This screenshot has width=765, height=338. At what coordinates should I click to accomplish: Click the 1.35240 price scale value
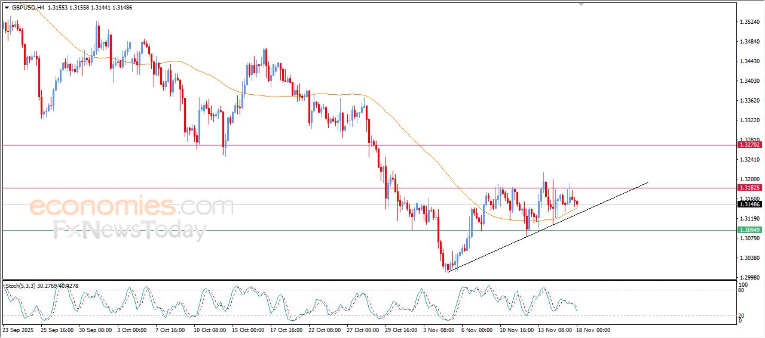click(x=749, y=22)
